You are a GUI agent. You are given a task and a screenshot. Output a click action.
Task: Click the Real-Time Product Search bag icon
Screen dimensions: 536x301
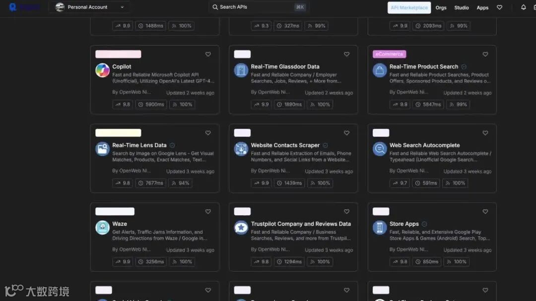tap(380, 70)
